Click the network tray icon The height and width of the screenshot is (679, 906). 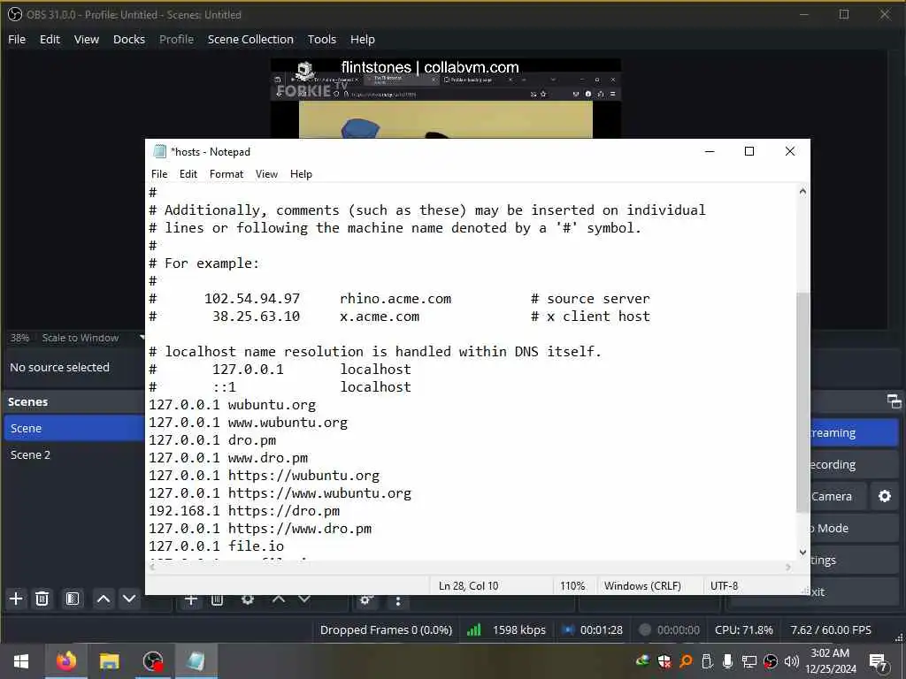[749, 661]
